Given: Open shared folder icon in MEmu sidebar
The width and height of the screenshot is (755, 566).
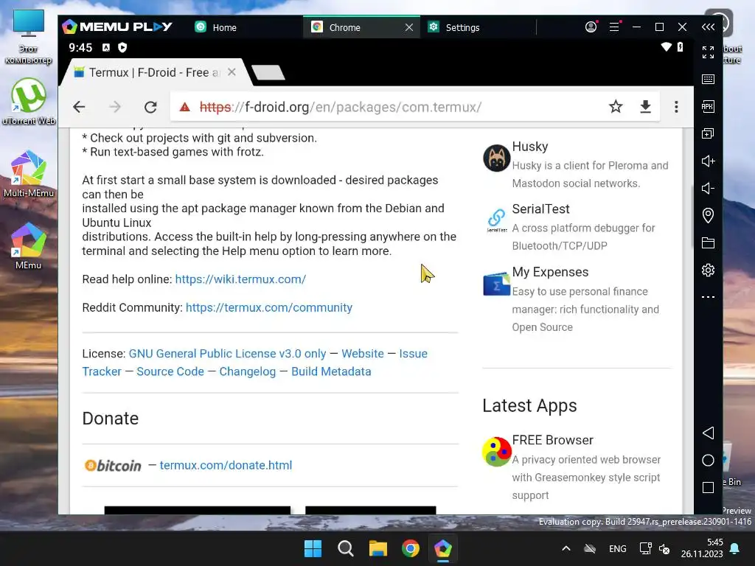Looking at the screenshot, I should pos(708,242).
